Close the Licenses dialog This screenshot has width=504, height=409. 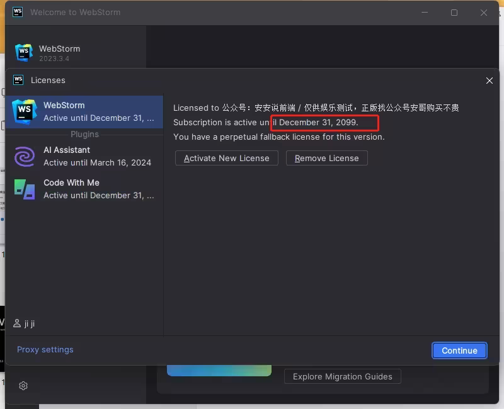(x=489, y=81)
